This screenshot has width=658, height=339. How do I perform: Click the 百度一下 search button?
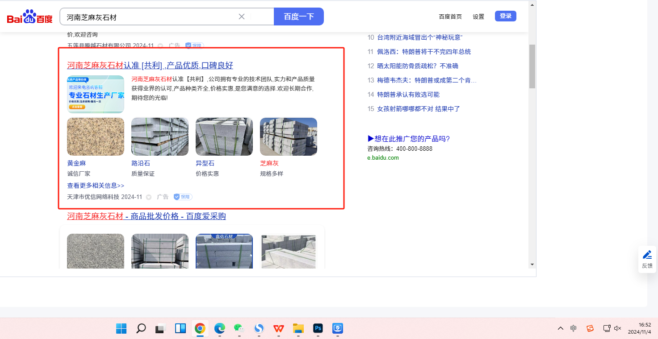pos(299,17)
